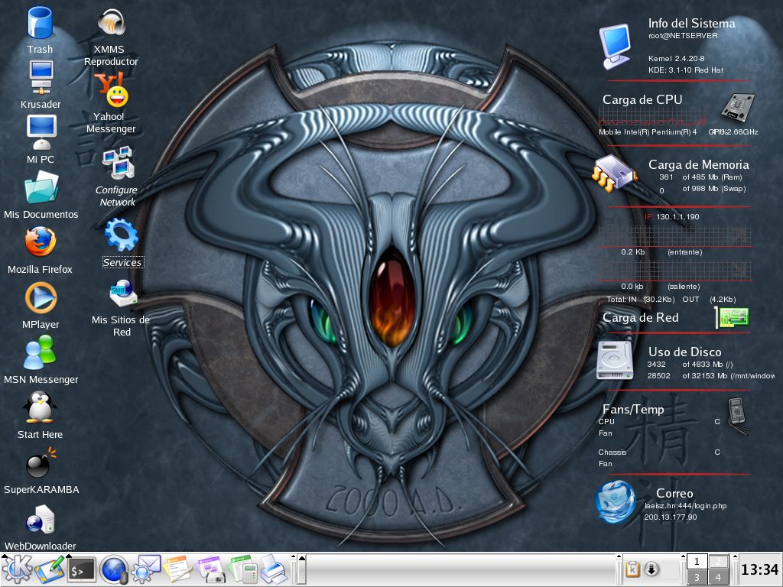Click the IP '130.1.1.190' text
This screenshot has width=783, height=587.
677,216
